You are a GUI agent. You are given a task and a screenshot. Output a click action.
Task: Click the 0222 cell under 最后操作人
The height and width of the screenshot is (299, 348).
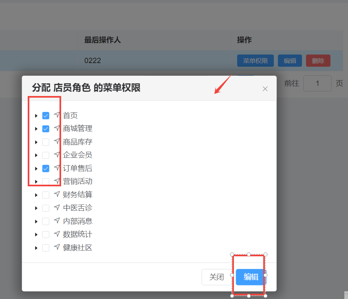93,61
